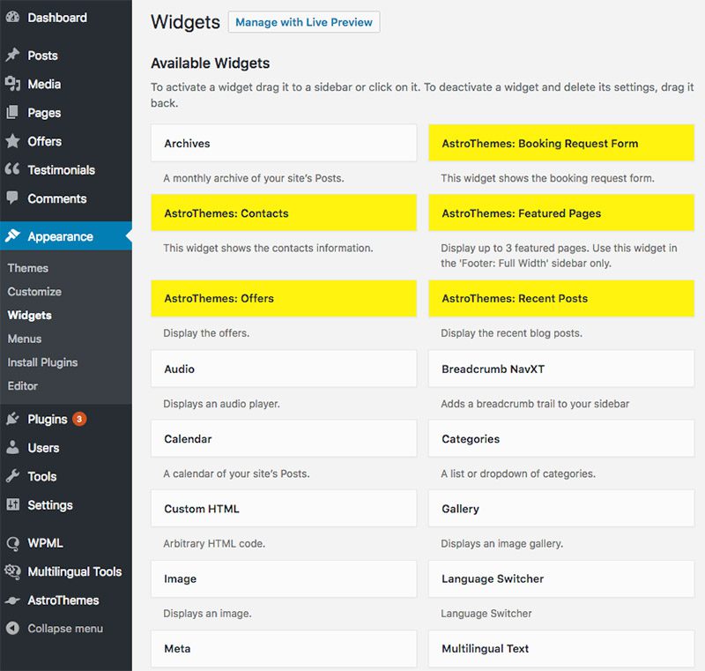Expand the Archives widget
705x671 pixels.
[x=284, y=143]
